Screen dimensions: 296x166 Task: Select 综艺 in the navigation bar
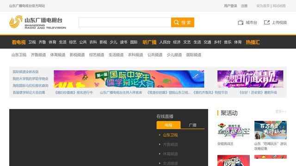pyautogui.click(x=73, y=42)
